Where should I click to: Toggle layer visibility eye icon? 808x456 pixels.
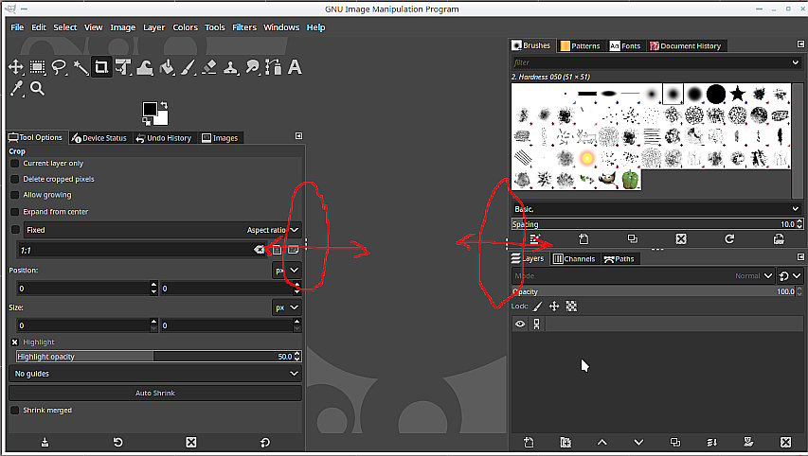point(520,324)
